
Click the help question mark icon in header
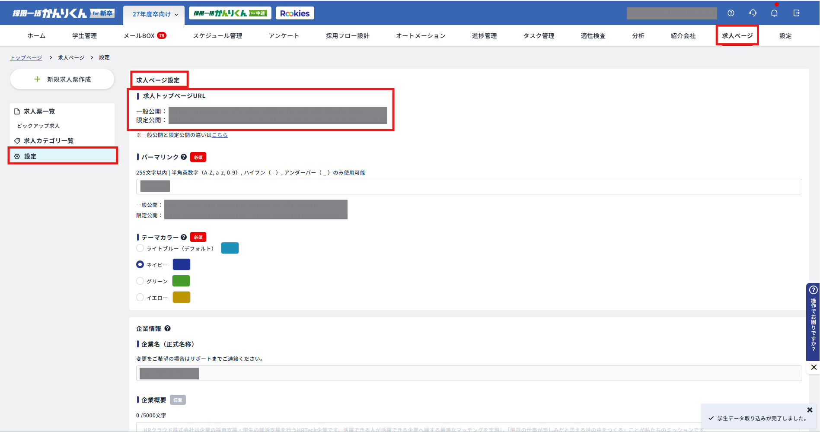pos(731,13)
